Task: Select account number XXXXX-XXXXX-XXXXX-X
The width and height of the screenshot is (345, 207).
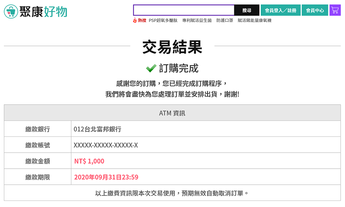Action: coord(106,145)
